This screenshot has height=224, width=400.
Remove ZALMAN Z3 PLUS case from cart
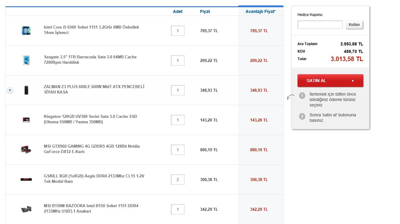pos(10,90)
